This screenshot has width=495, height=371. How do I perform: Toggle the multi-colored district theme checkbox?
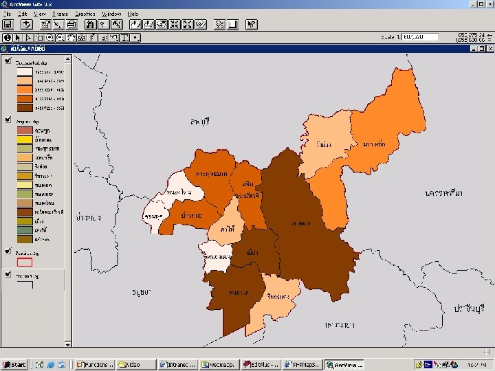pos(8,120)
